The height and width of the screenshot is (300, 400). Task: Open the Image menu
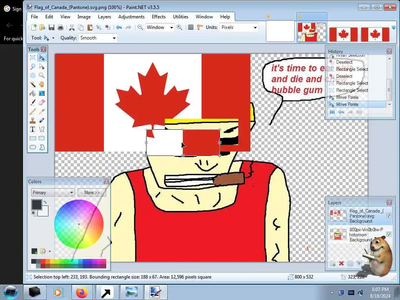click(84, 16)
